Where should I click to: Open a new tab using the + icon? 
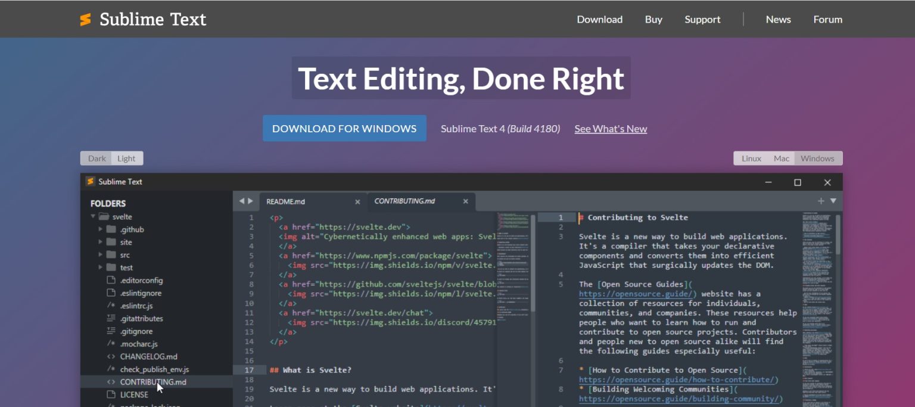[x=821, y=201]
